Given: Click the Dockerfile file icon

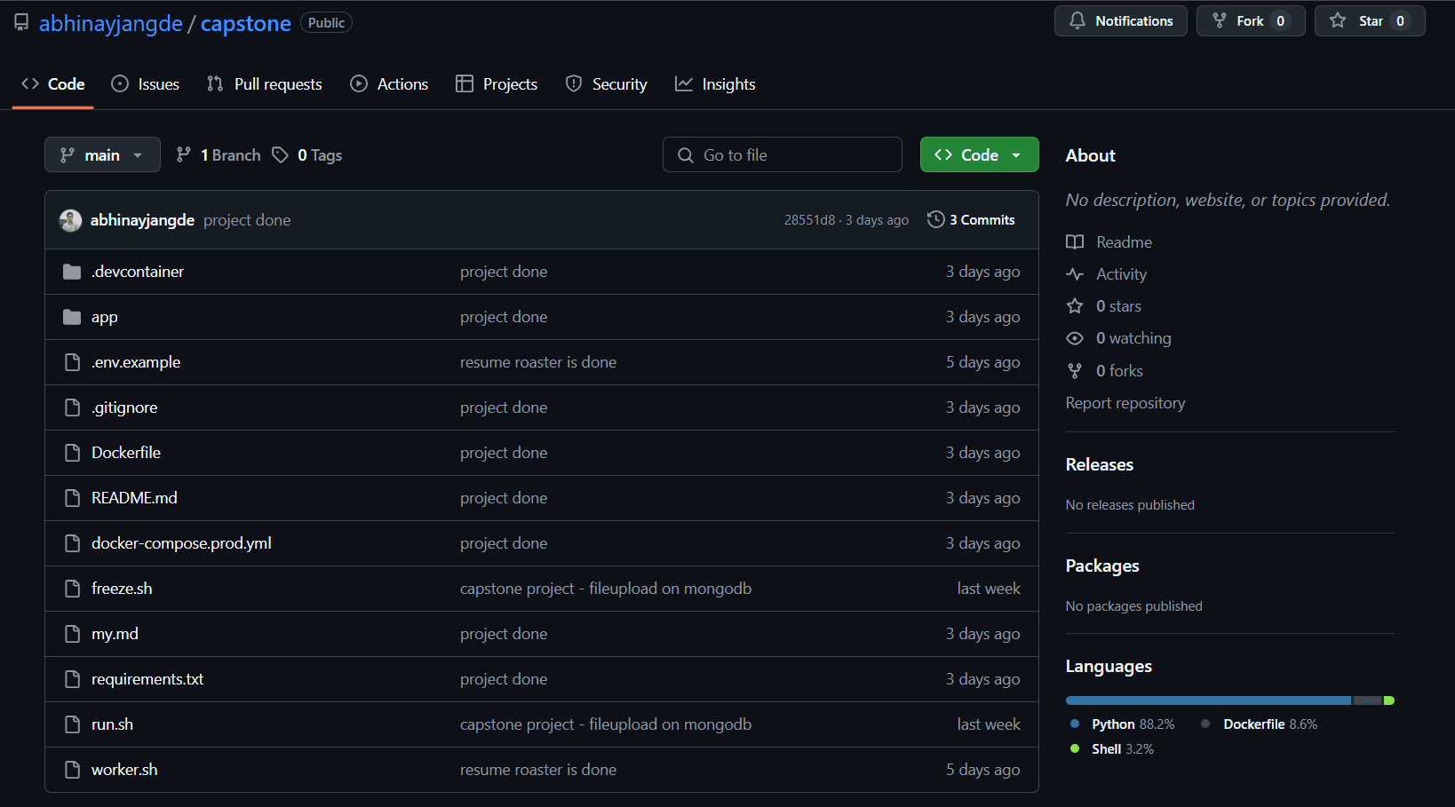Looking at the screenshot, I should pos(73,453).
